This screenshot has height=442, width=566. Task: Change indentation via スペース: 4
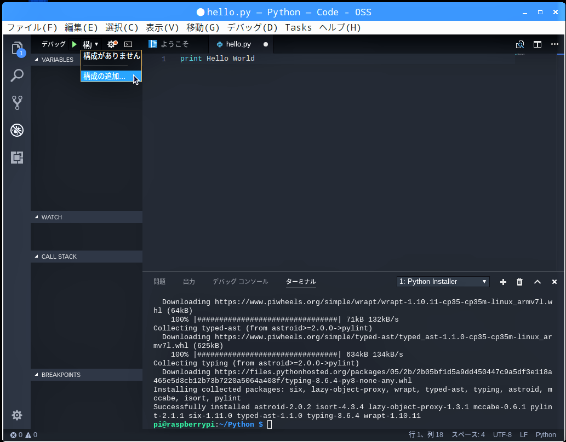click(x=468, y=435)
